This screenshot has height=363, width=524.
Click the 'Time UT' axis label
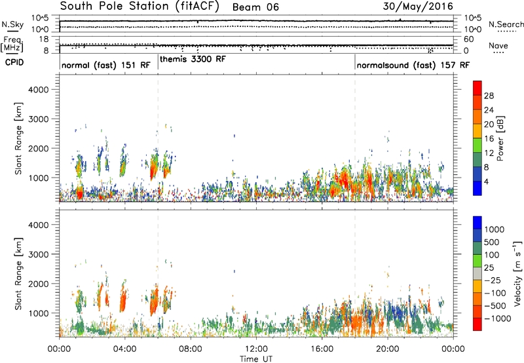coord(256,359)
